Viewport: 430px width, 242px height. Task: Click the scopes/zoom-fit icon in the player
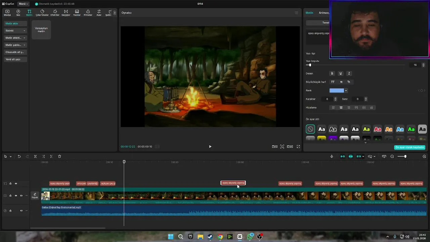click(x=282, y=147)
